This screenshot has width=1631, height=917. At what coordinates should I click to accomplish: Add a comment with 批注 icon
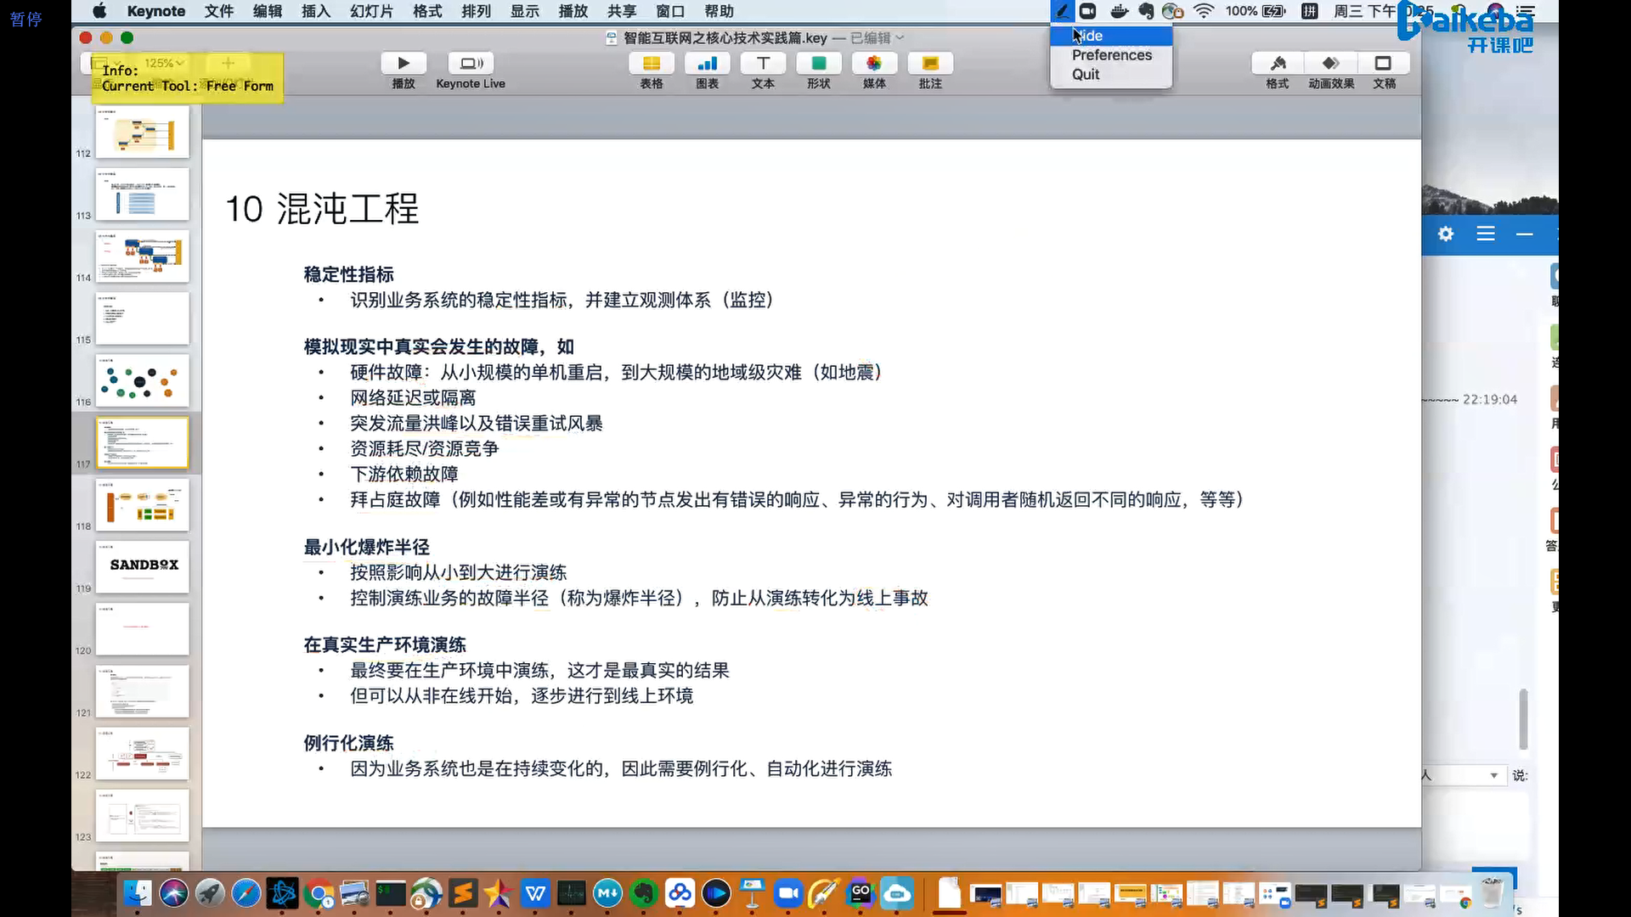(x=930, y=64)
